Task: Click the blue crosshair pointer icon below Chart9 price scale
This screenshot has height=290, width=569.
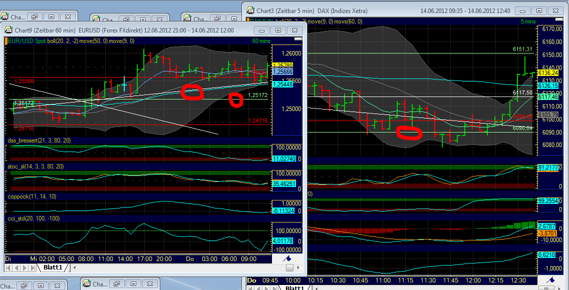Action: pos(288,258)
